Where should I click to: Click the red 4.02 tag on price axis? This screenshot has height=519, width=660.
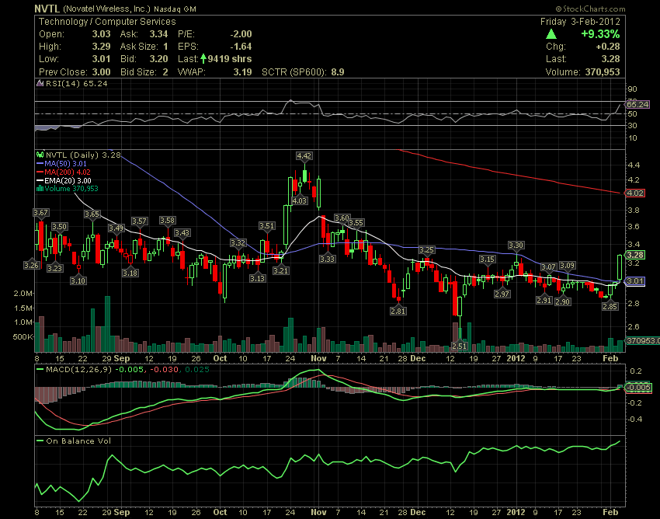pyautogui.click(x=634, y=193)
